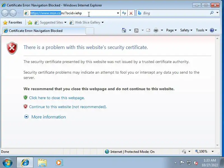Click the Refresh page button
This screenshot has height=168, width=224.
(x=124, y=13)
